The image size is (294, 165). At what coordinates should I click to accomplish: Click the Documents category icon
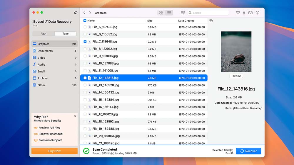click(x=34, y=51)
